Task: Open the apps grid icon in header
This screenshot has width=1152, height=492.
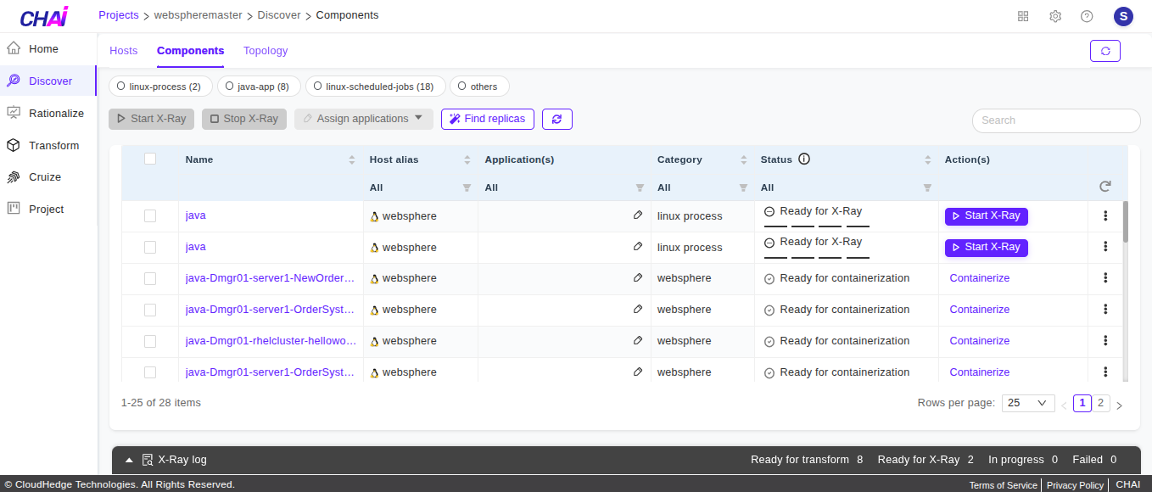Action: point(1023,16)
